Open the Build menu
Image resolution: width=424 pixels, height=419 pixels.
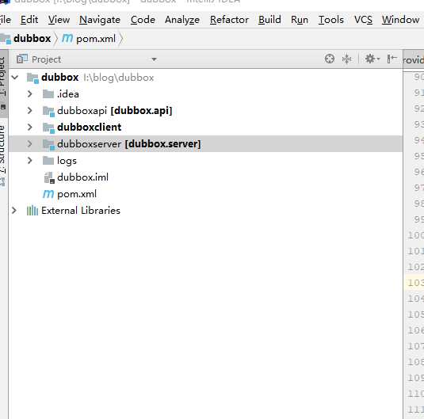pos(269,20)
